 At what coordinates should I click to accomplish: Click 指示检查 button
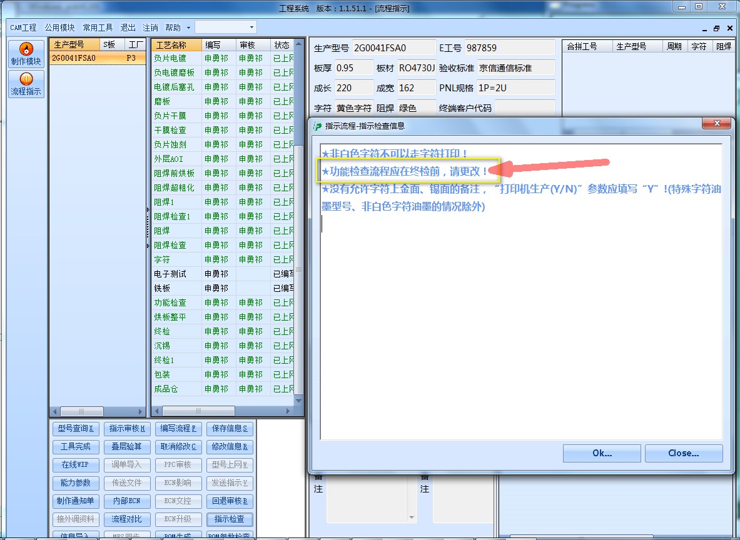[x=230, y=519]
